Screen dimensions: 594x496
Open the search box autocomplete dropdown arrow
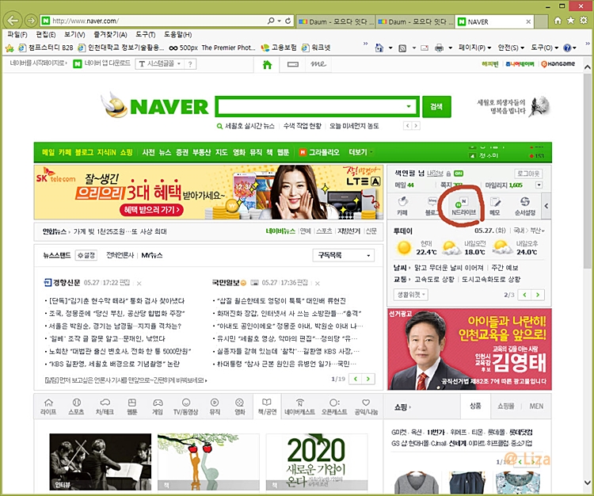(x=409, y=106)
